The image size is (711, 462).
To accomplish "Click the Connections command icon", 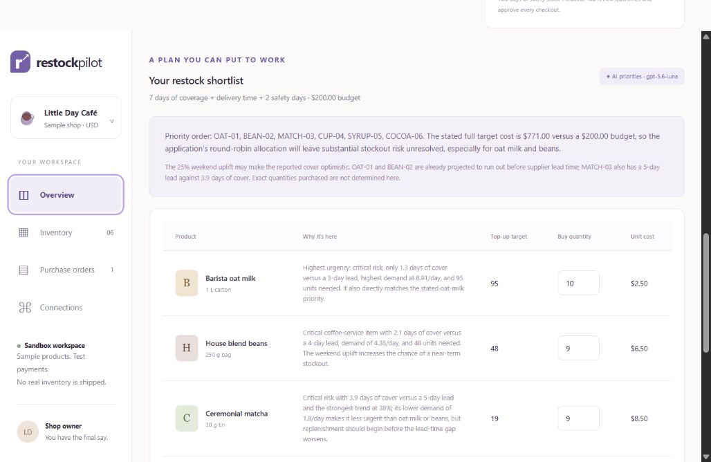I will tap(25, 307).
